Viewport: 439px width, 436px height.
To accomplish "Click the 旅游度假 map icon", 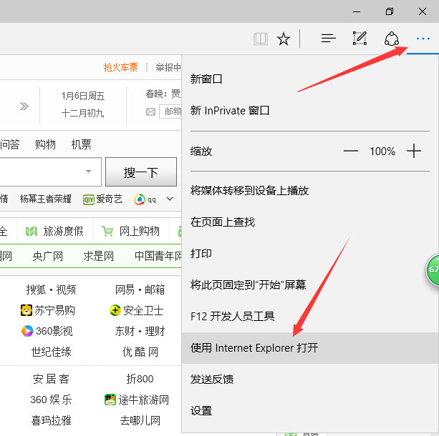I will point(32,232).
